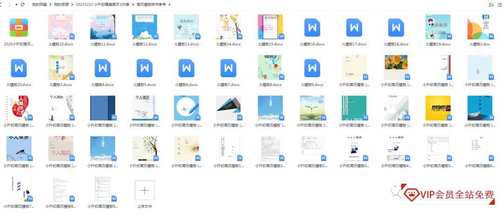
Task: Click the 小升初简历模板9... file name
Action: [103, 207]
